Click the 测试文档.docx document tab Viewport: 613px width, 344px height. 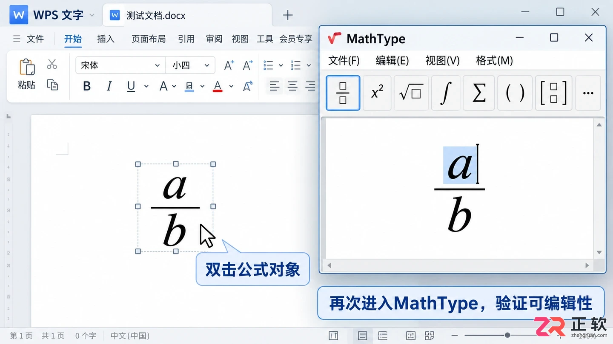187,16
